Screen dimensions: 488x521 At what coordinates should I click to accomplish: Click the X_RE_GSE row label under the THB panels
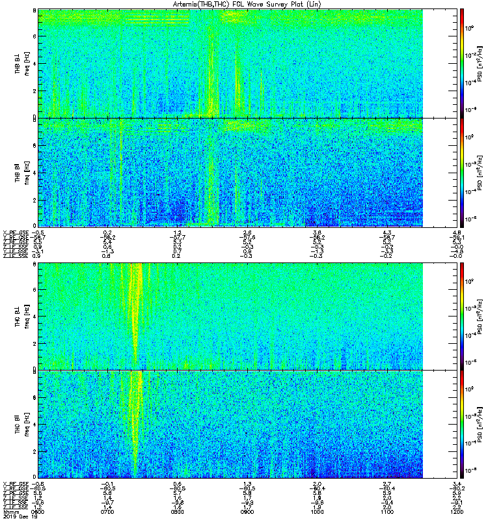(16, 232)
